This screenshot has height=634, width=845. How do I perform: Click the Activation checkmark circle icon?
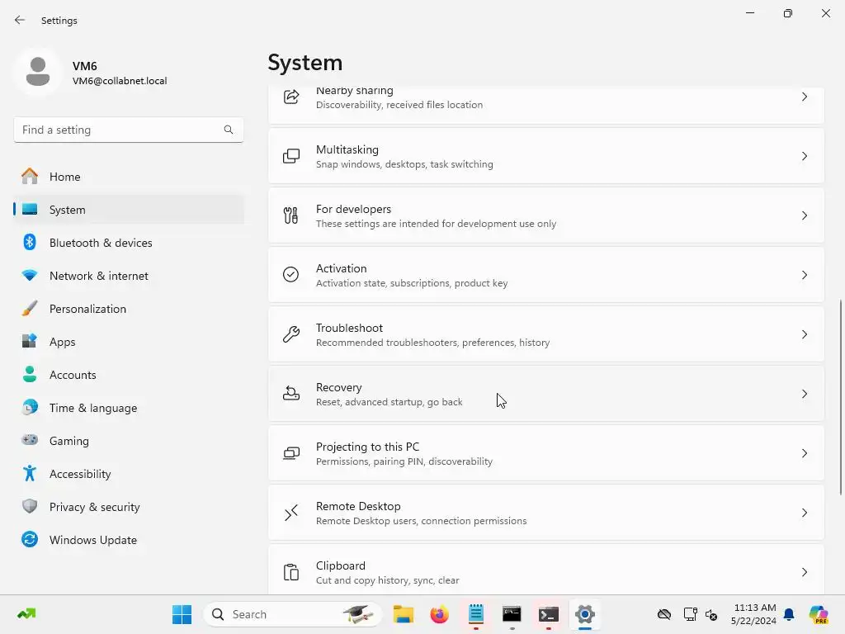[x=291, y=275]
